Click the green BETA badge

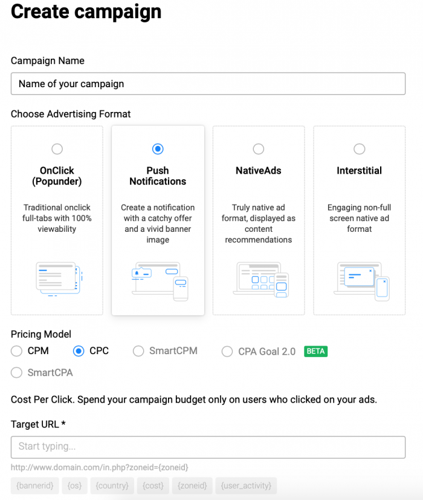tap(315, 351)
